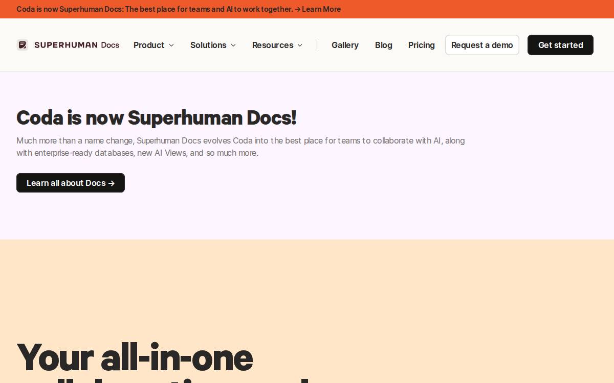View the Pricing page
The height and width of the screenshot is (383, 614).
[x=422, y=45]
